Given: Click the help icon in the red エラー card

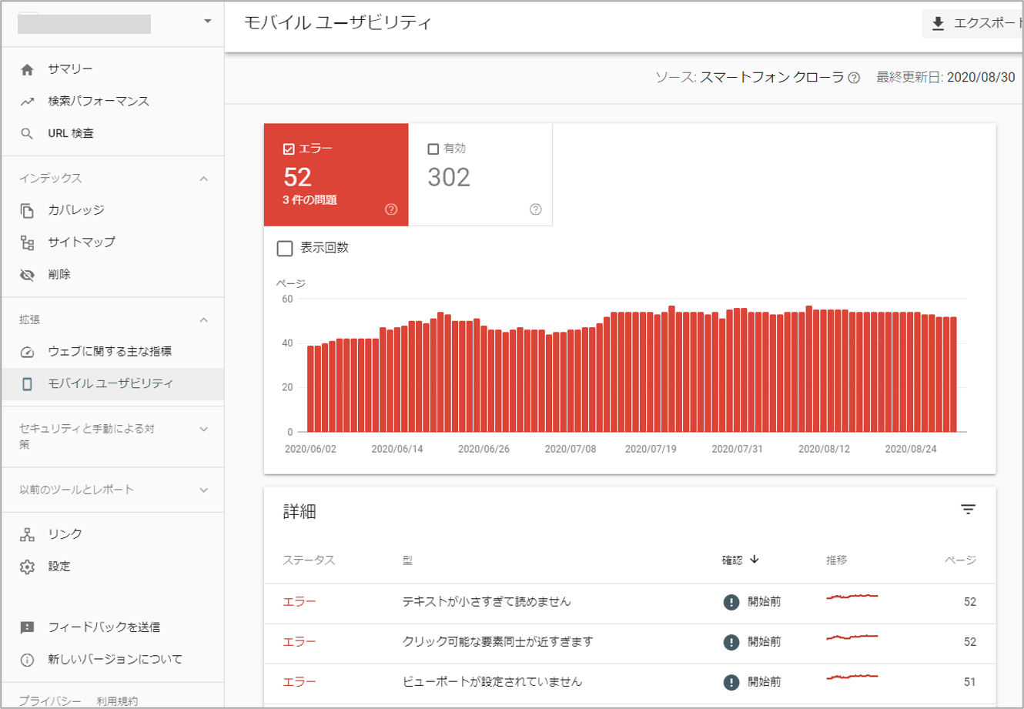Looking at the screenshot, I should click(391, 209).
